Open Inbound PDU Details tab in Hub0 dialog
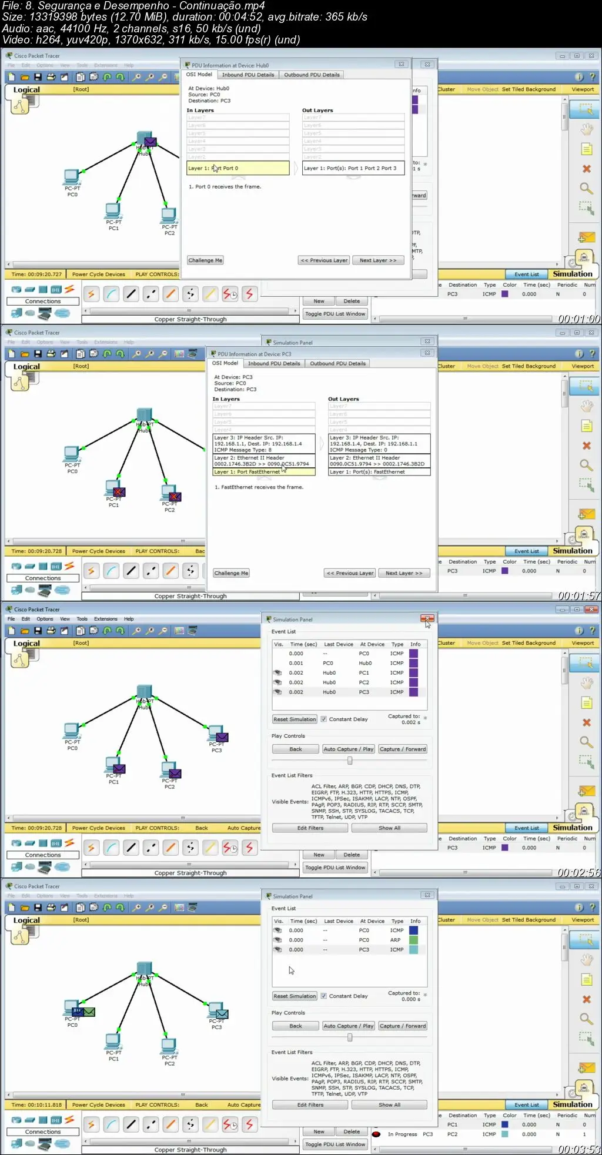The height and width of the screenshot is (1155, 602). [x=248, y=75]
